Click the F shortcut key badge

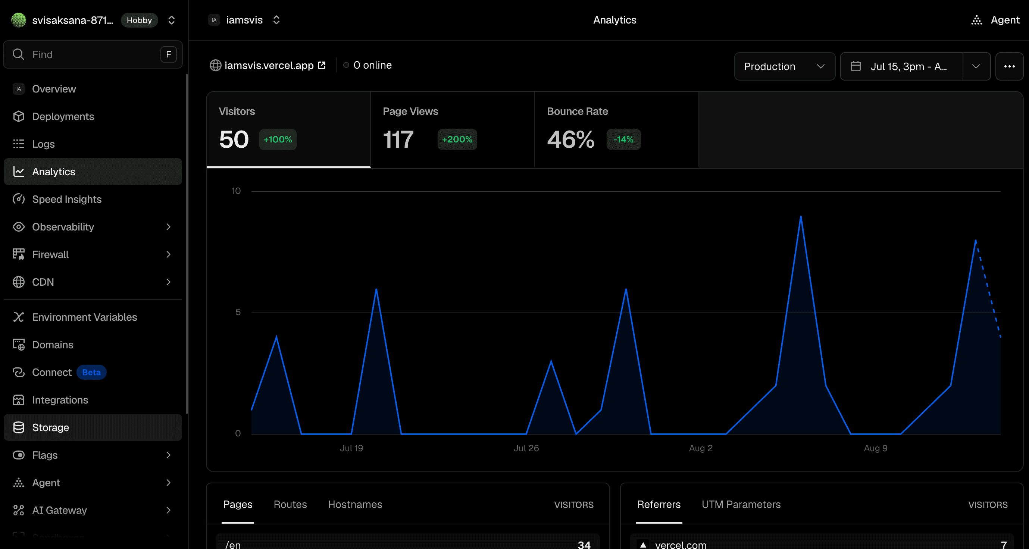(168, 54)
